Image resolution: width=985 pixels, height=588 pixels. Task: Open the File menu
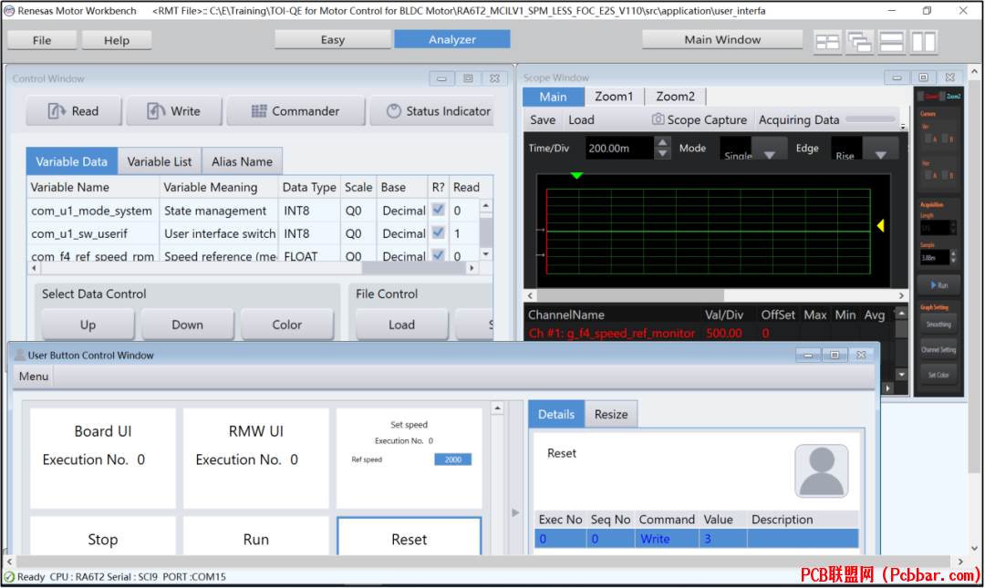click(x=42, y=40)
